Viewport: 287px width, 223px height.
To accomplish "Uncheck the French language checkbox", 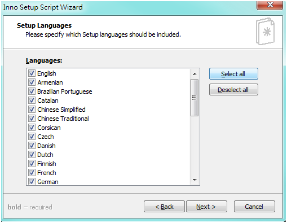I will pyautogui.click(x=32, y=173).
